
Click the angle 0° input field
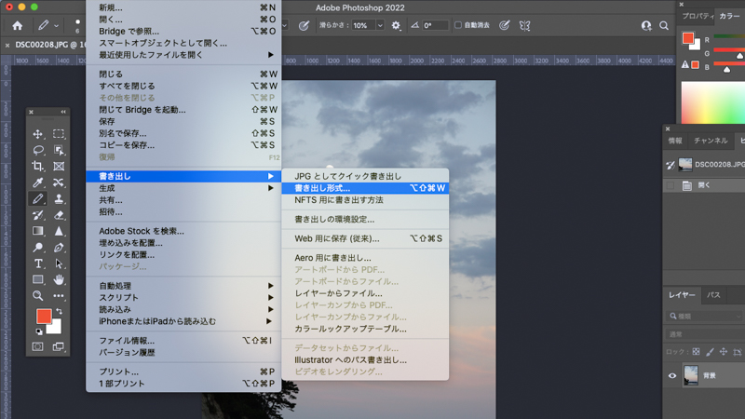[x=435, y=26]
